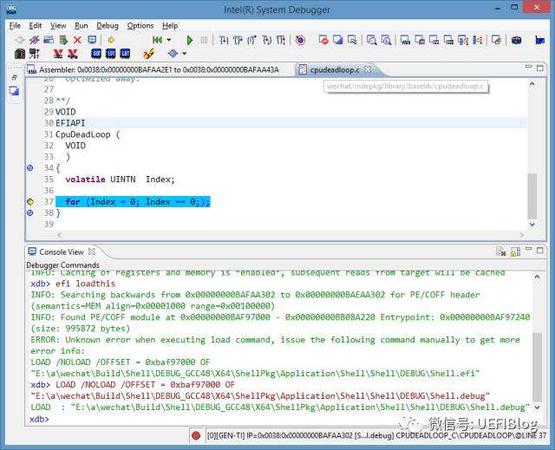Screen dimensions: 555x450
Task: Click the green Run play button
Action: [x=190, y=41]
